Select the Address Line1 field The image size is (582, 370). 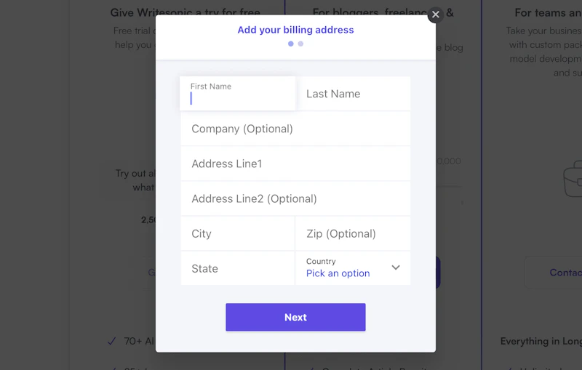point(295,164)
